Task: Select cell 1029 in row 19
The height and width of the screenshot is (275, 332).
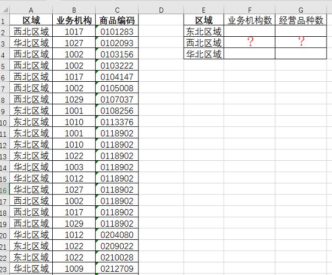Action: [74, 223]
